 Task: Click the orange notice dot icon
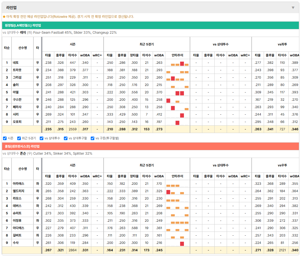pyautogui.click(x=4, y=17)
